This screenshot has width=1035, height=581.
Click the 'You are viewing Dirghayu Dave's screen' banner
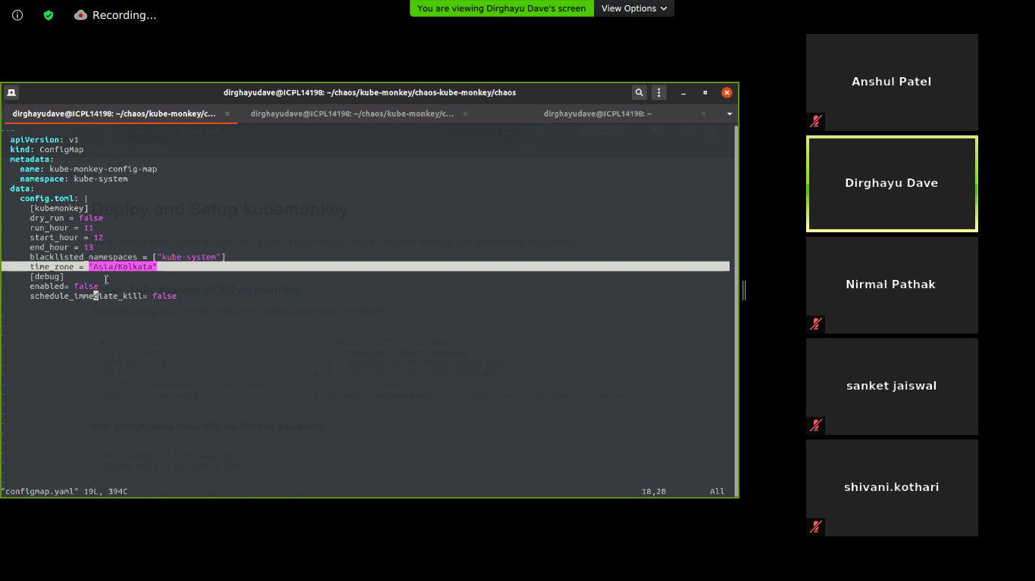click(502, 8)
